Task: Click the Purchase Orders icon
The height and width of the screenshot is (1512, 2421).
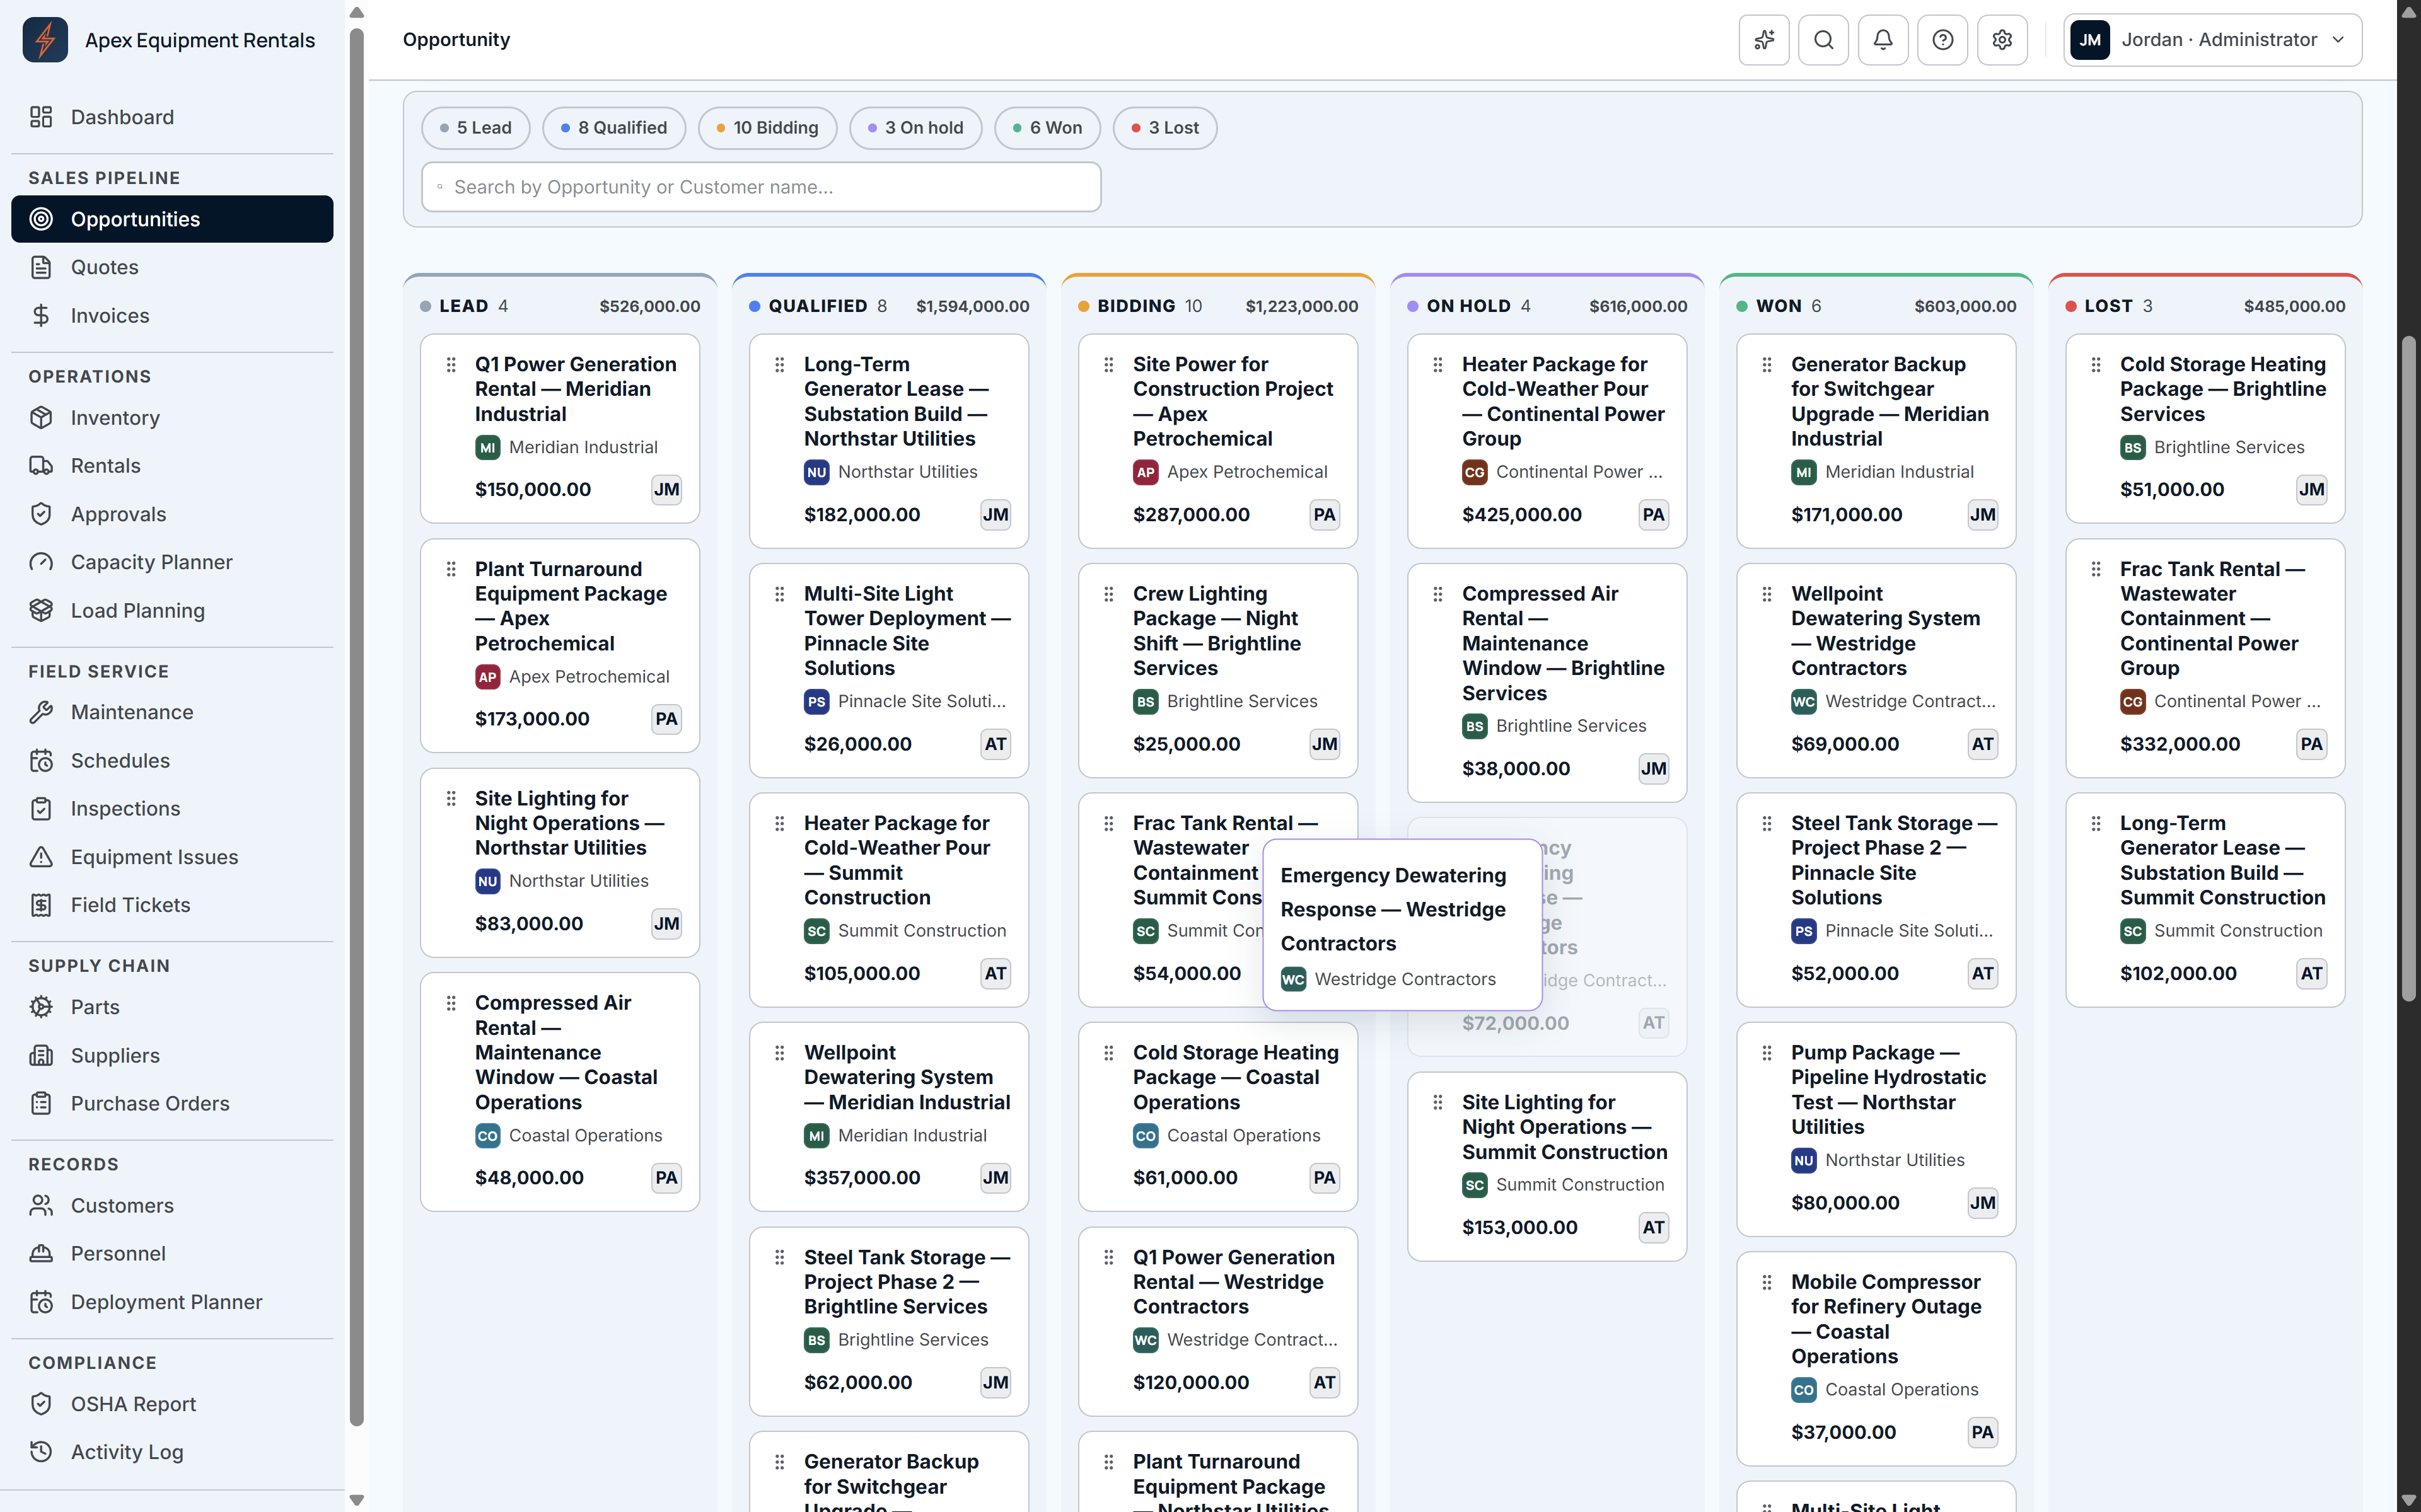Action: tap(41, 1103)
